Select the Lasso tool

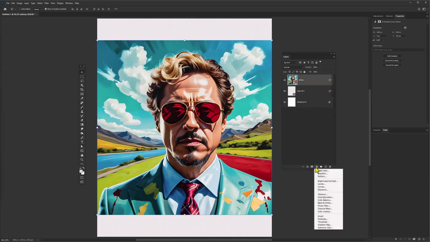point(82,81)
